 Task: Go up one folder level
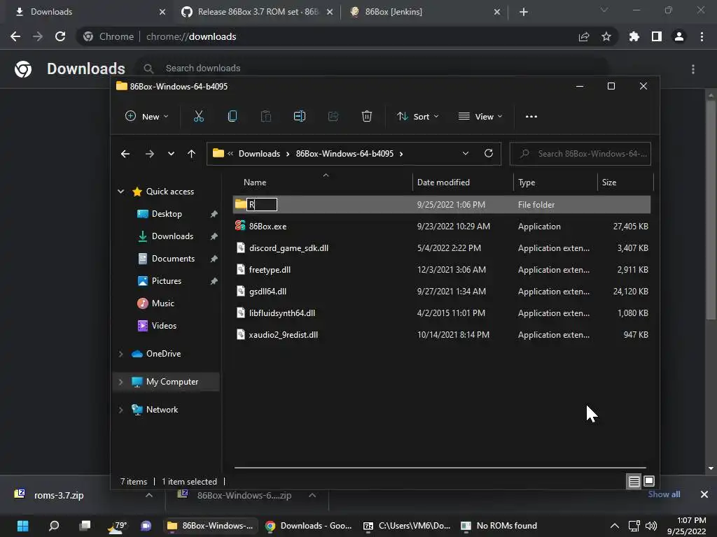192,154
